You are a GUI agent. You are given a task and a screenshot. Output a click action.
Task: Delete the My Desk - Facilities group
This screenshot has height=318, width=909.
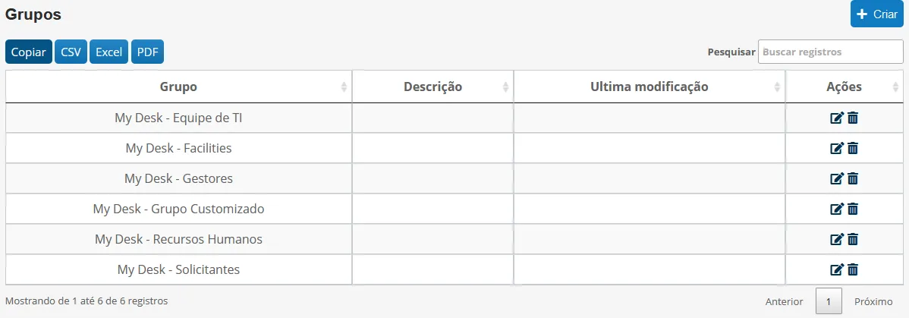(x=853, y=148)
